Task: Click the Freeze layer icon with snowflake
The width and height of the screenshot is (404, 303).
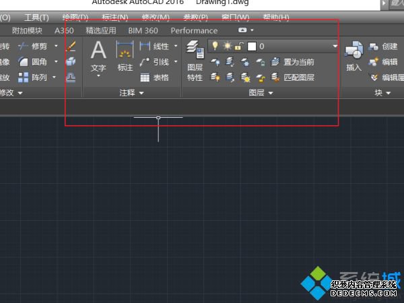Action: pyautogui.click(x=245, y=62)
